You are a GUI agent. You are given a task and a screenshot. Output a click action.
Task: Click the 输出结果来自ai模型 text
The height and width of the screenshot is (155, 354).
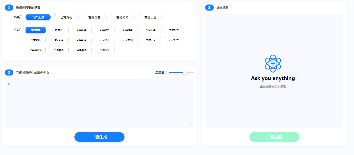pyautogui.click(x=273, y=87)
